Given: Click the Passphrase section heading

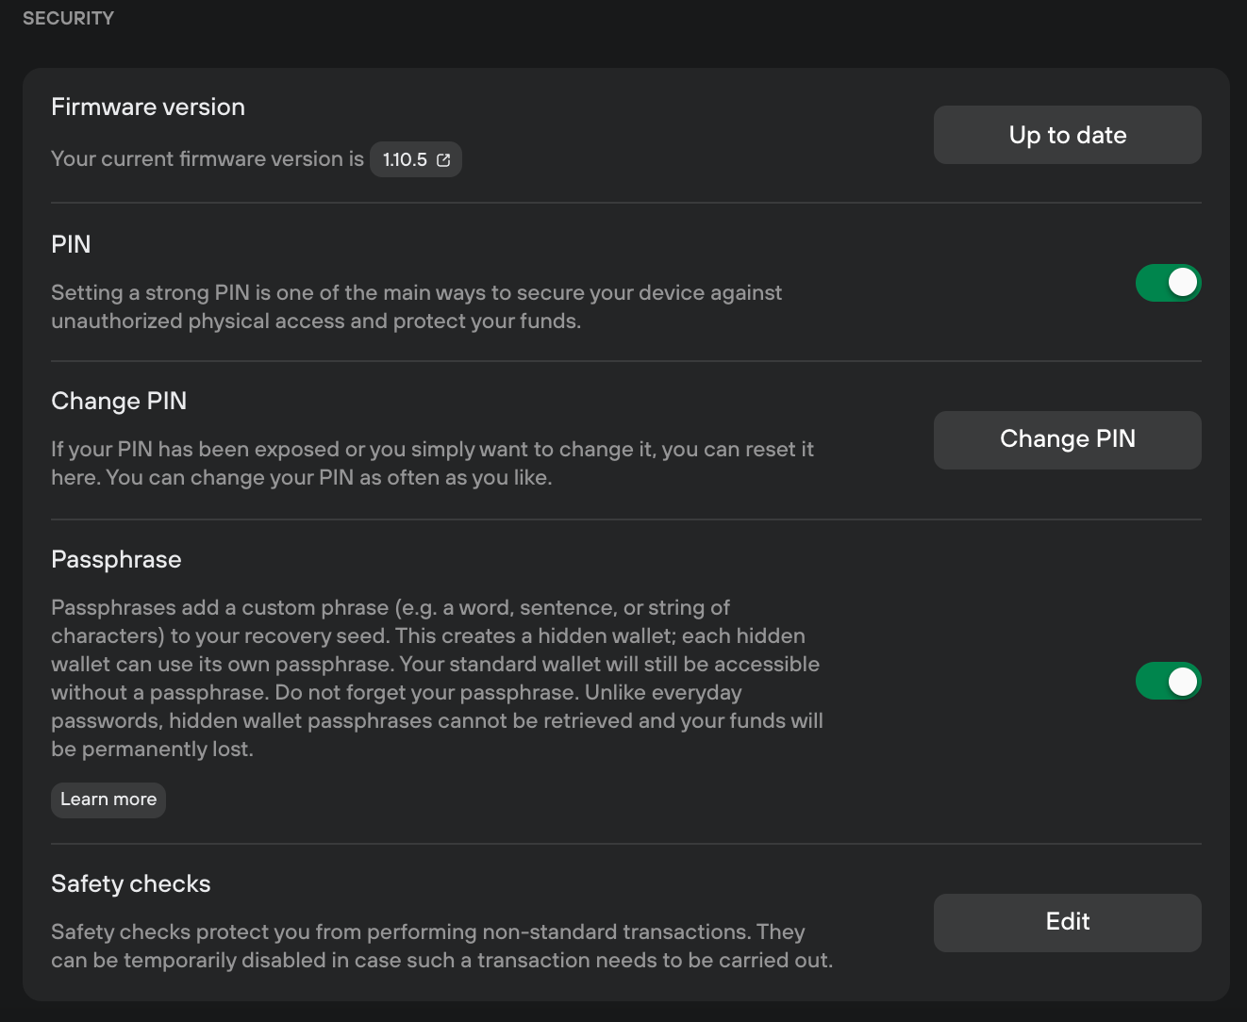Looking at the screenshot, I should (x=116, y=559).
